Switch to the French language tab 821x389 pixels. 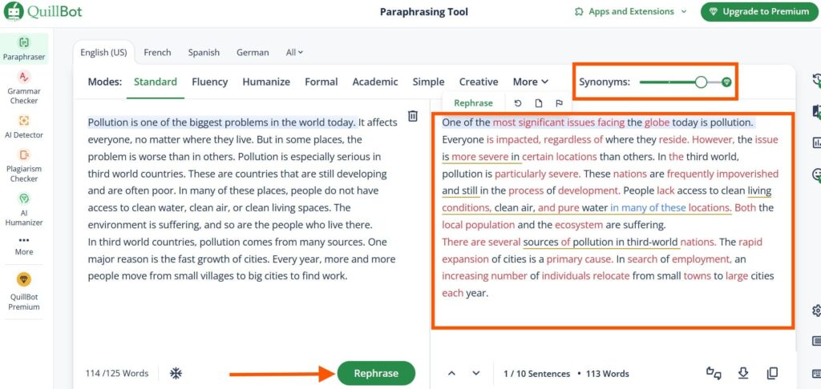157,53
